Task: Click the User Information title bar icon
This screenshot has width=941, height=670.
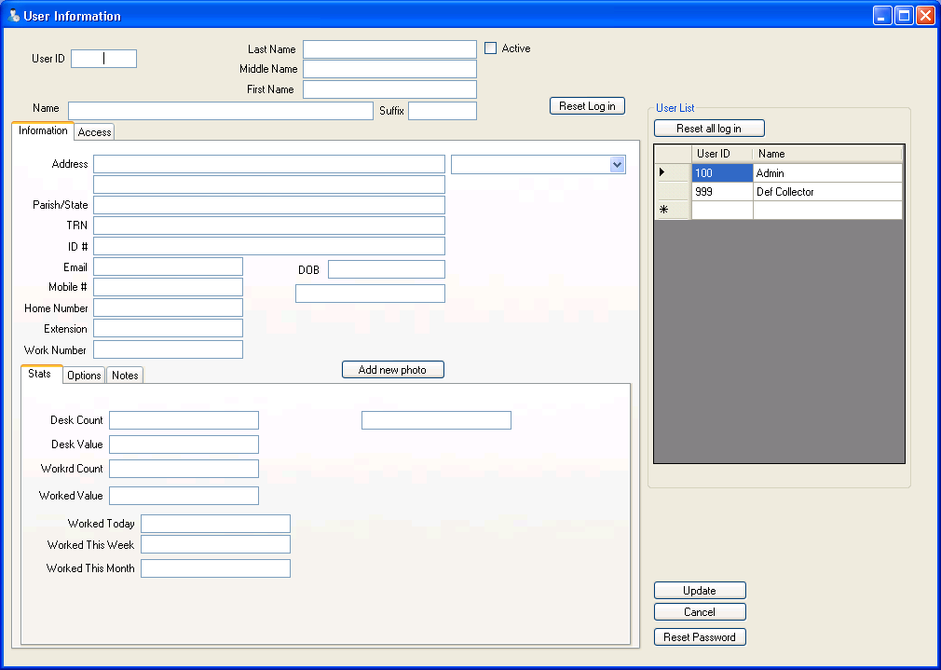Action: (x=14, y=16)
